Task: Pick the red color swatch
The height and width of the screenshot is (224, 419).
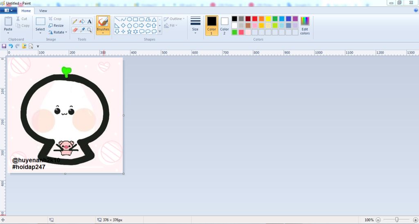Action: (x=255, y=19)
